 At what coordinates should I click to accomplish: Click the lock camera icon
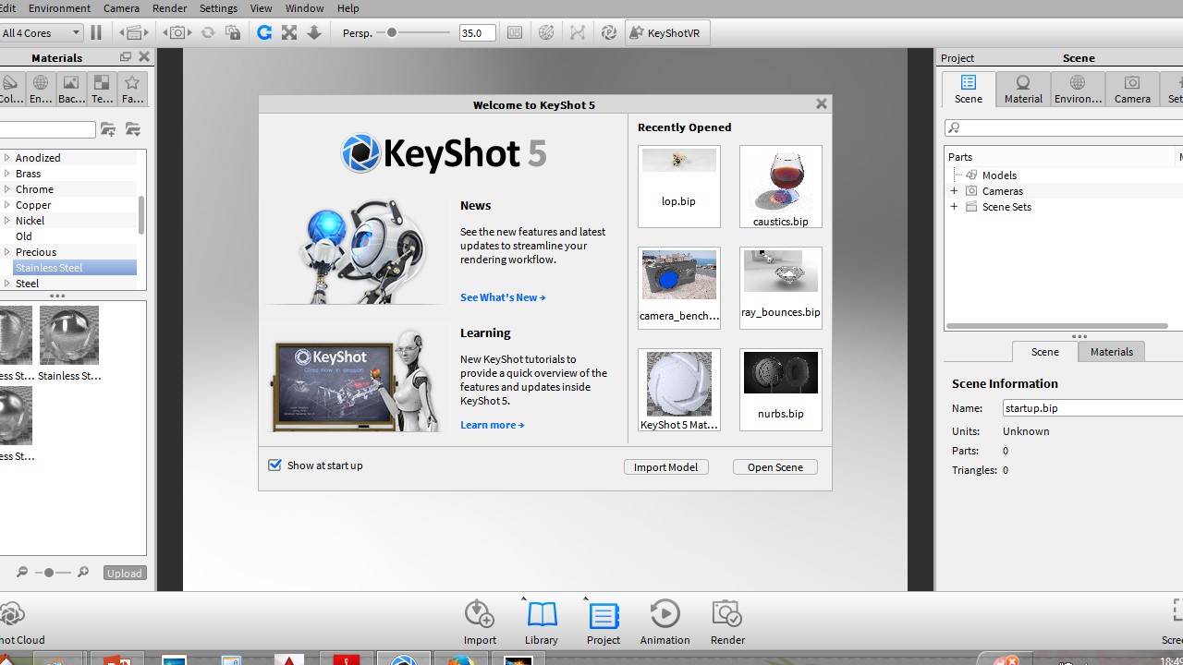pyautogui.click(x=234, y=32)
